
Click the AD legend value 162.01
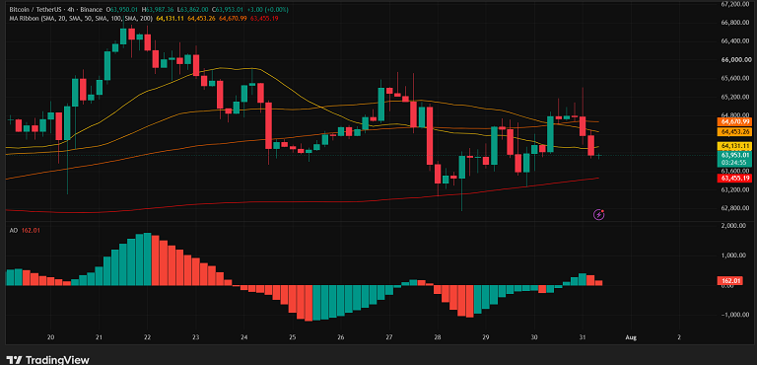pos(30,231)
